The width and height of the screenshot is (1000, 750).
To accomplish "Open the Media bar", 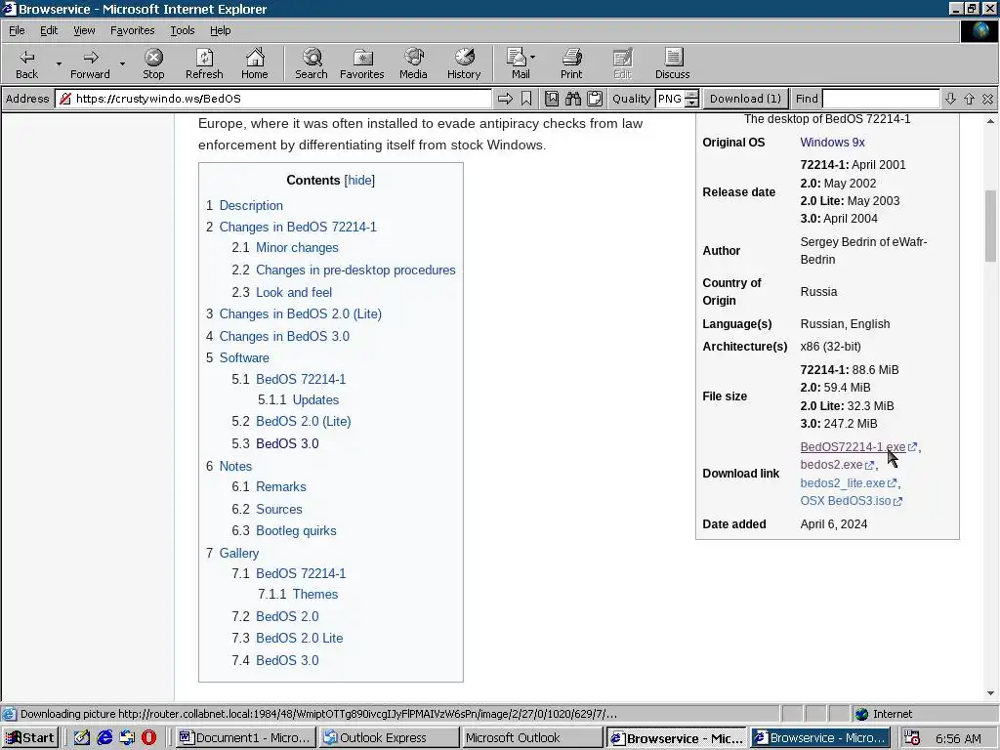I will point(413,63).
